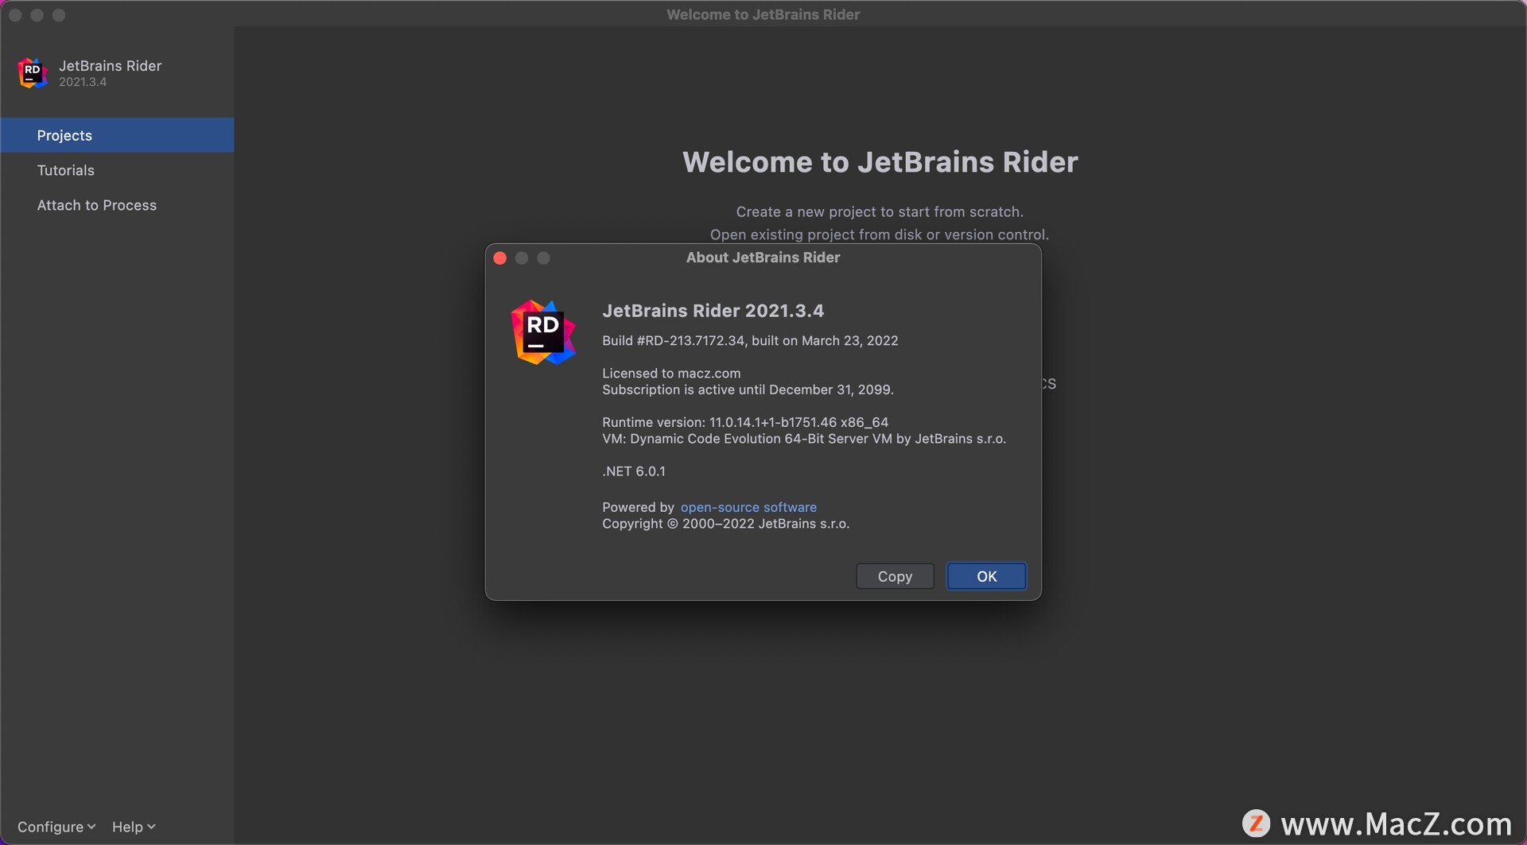Click the Copyright JetBrains s.r.o. line
This screenshot has height=845, width=1527.
725,524
